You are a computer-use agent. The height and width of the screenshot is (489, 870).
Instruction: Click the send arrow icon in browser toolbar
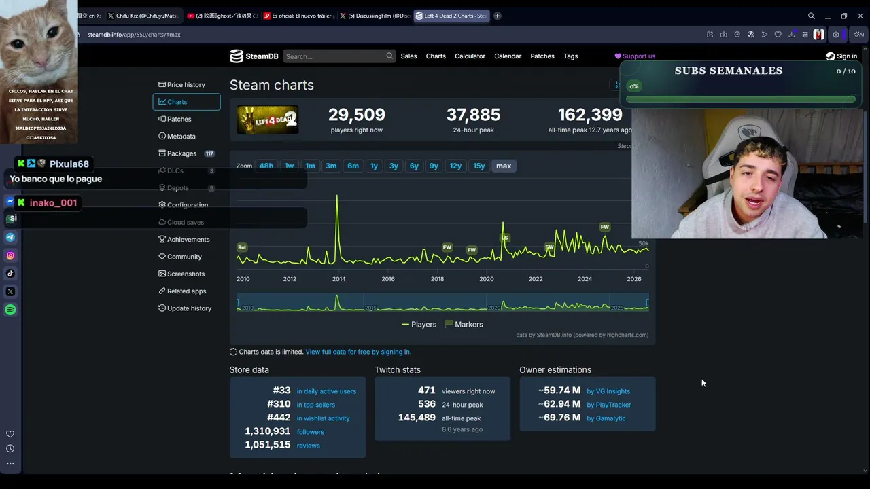click(764, 35)
